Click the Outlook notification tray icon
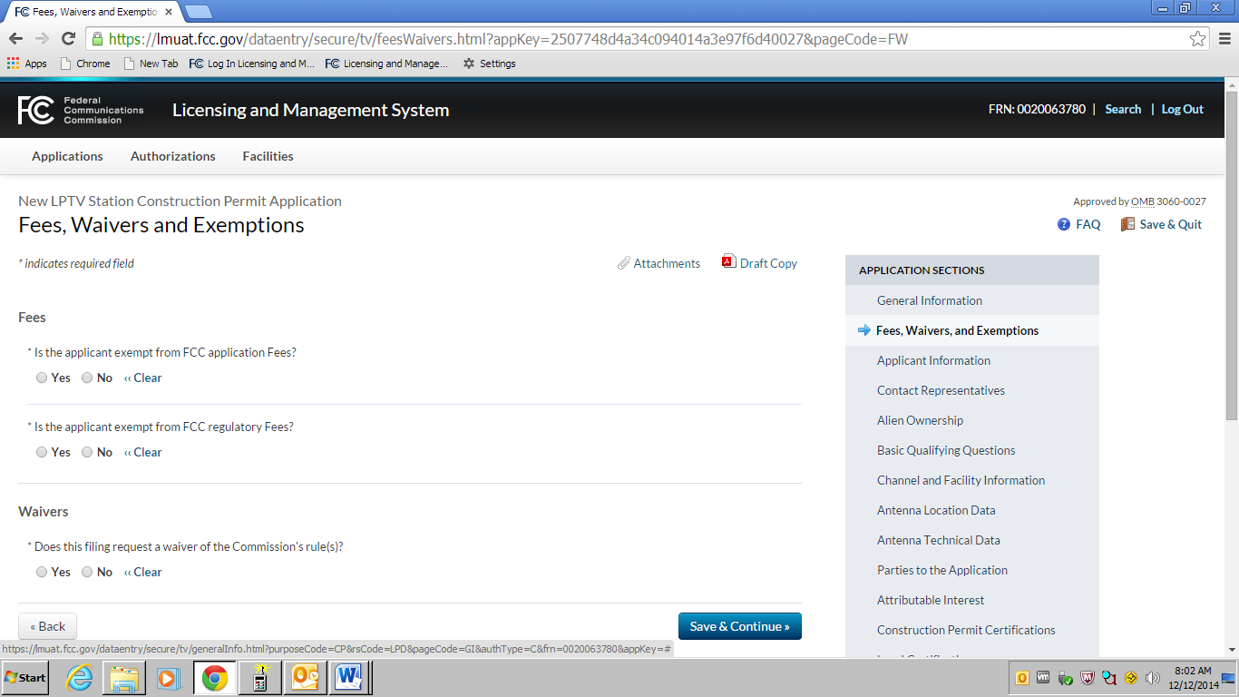 1022,678
